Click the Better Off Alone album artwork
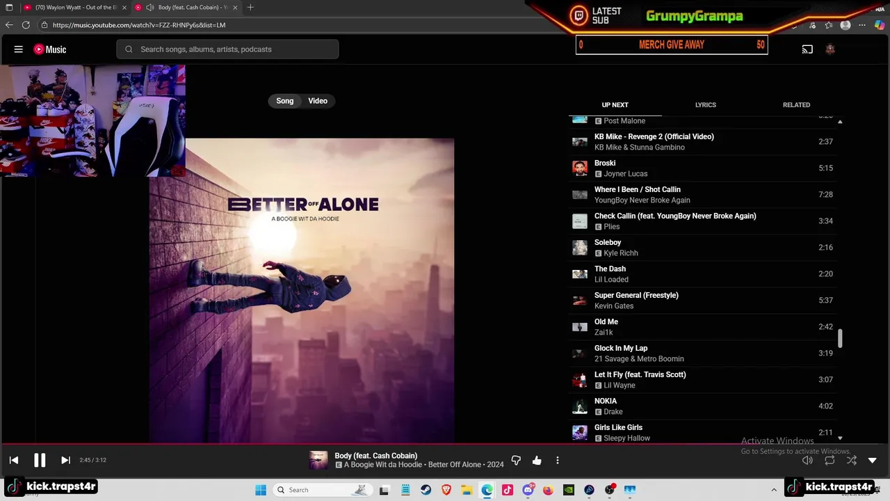 [302, 290]
